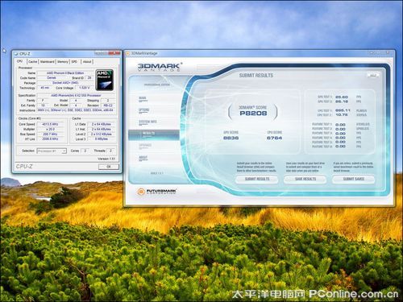The height and width of the screenshot is (302, 403).
Task: Click the Save Results button
Action: click(305, 179)
